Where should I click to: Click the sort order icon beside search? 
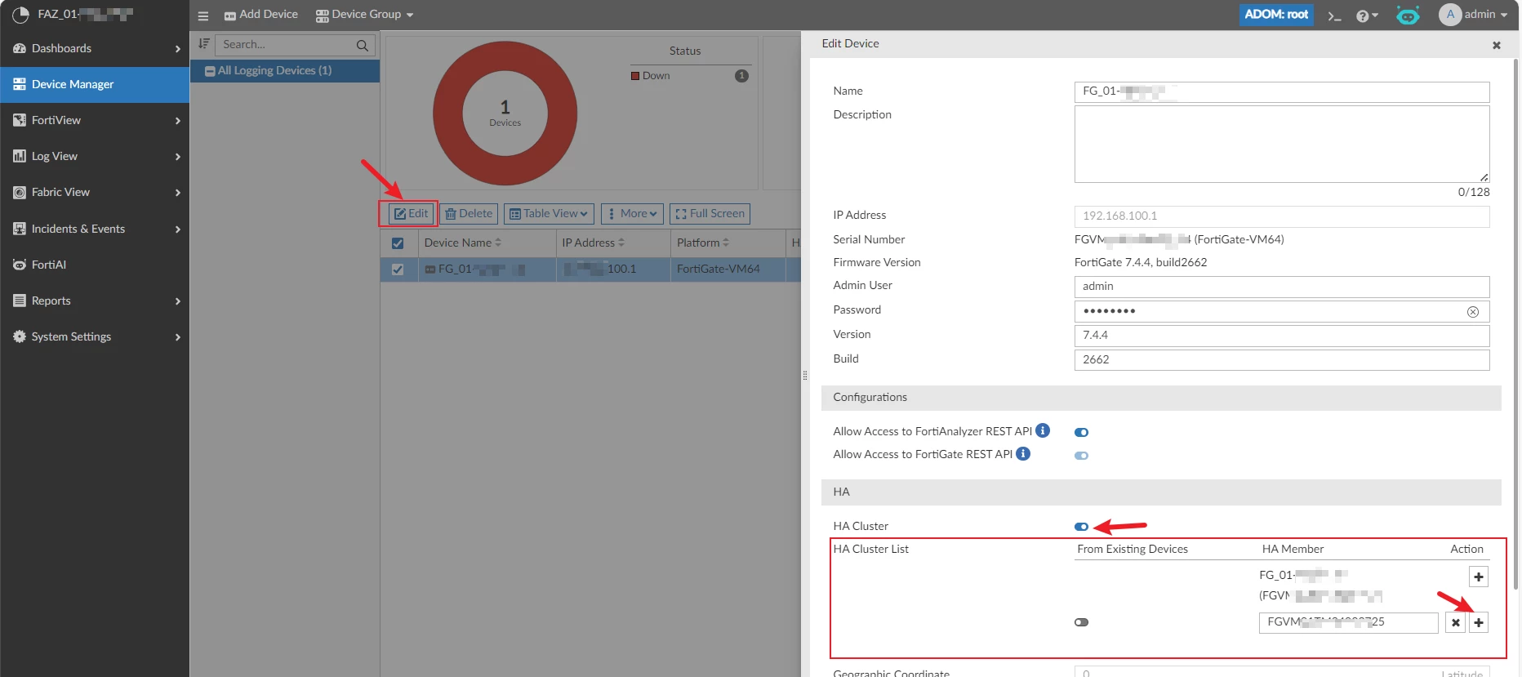point(203,44)
